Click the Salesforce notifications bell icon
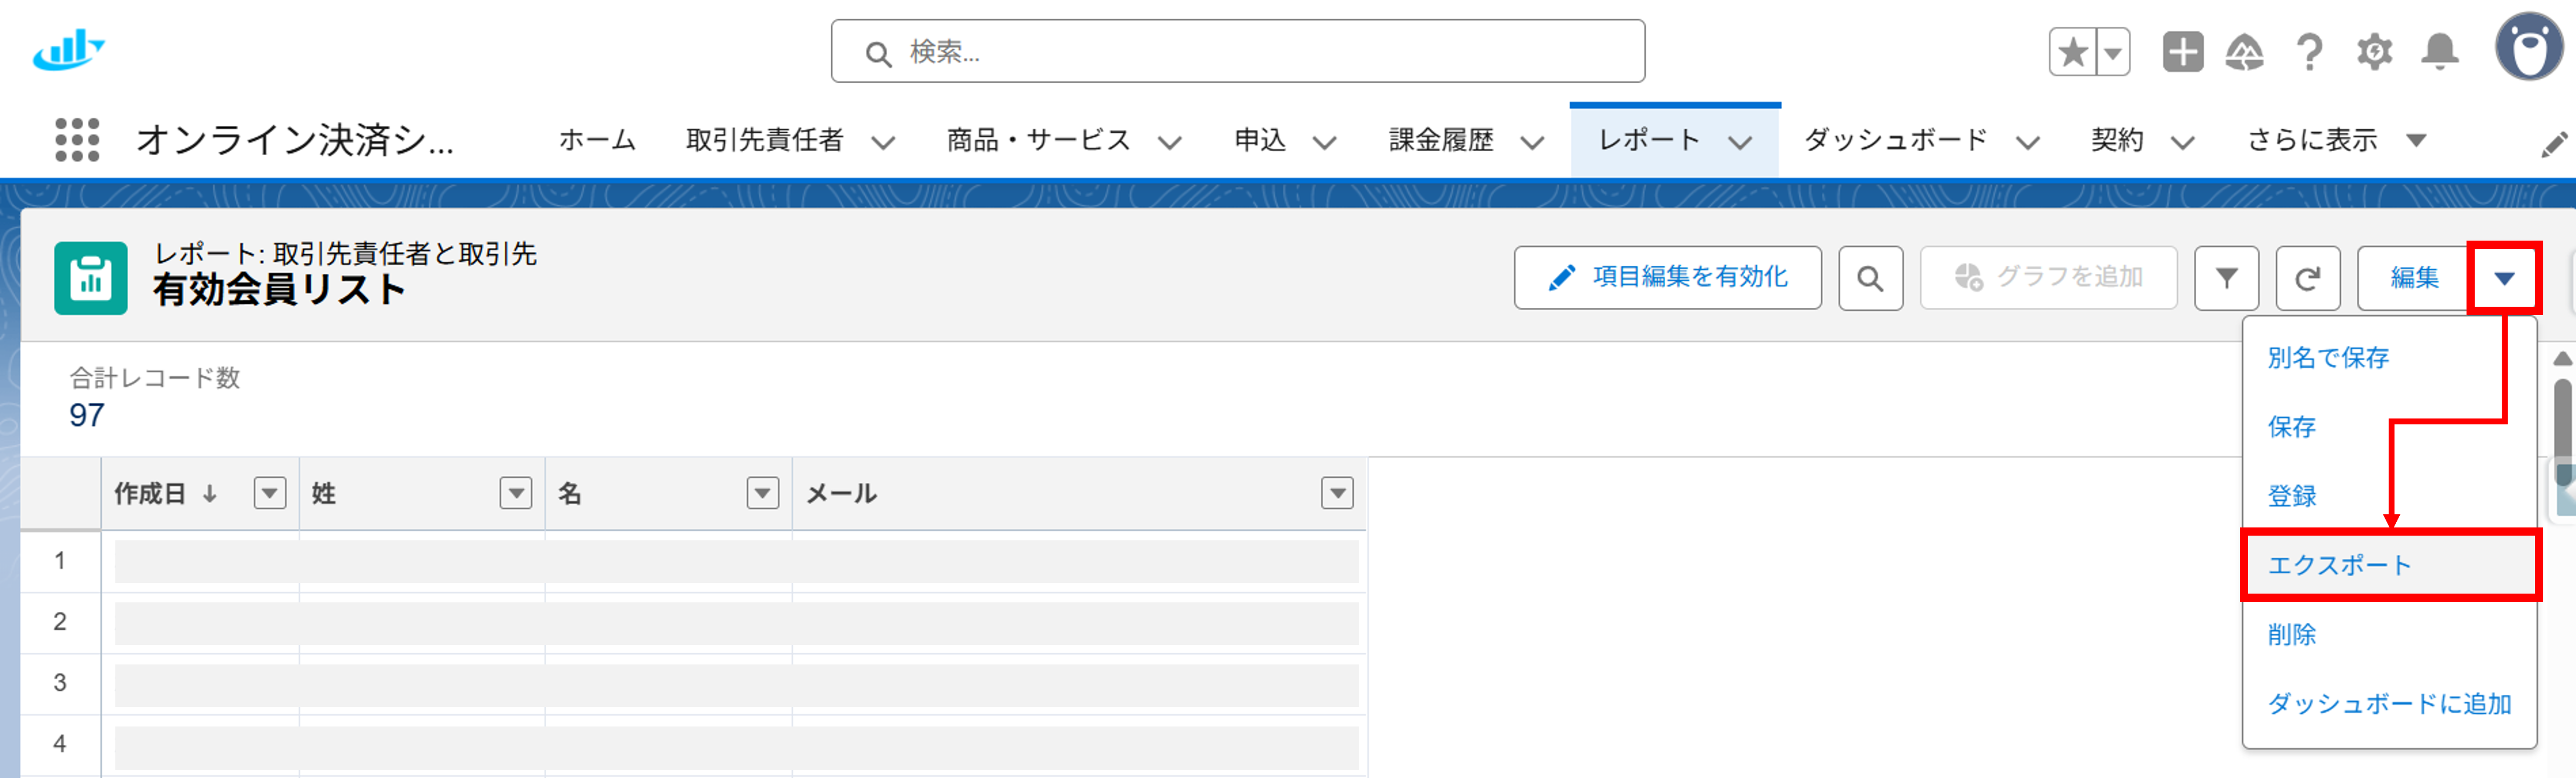Screen dimensions: 2576x778 point(2440,51)
